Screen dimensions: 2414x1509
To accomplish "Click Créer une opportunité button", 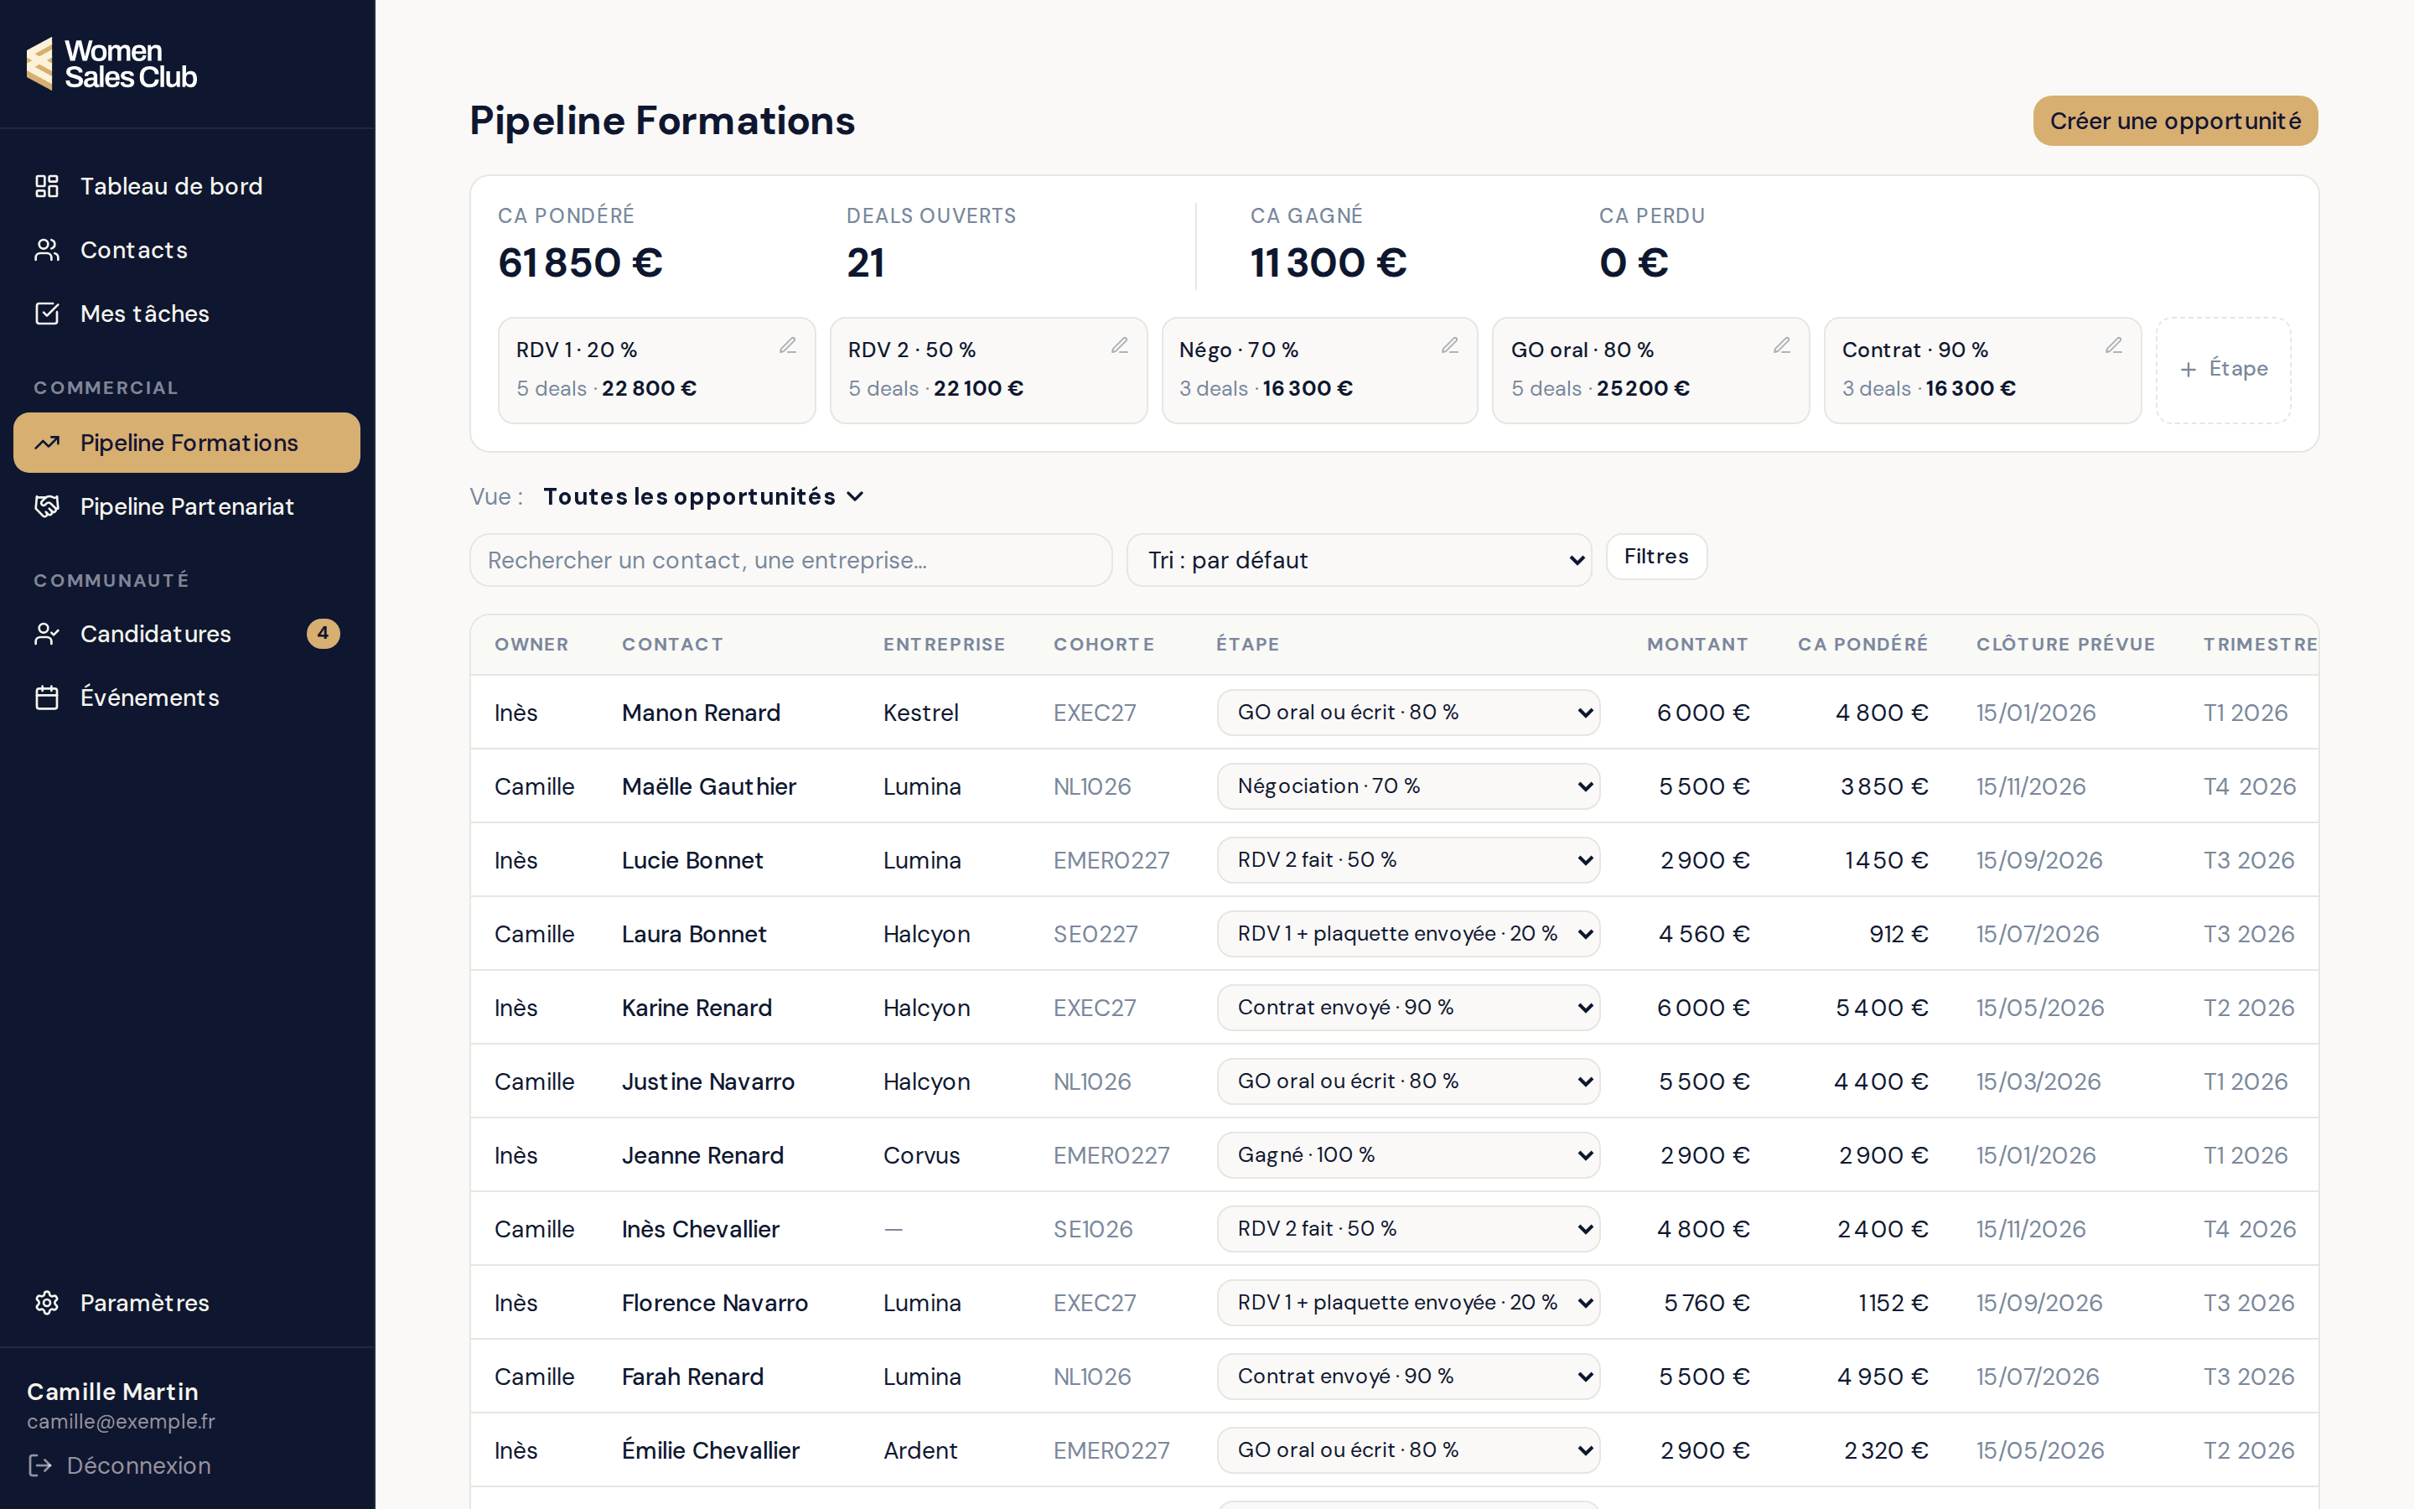I will point(2174,121).
